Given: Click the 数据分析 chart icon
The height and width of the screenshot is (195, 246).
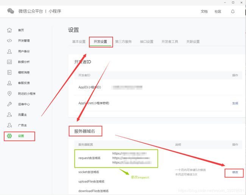Looking at the screenshot, I should click(x=9, y=62).
